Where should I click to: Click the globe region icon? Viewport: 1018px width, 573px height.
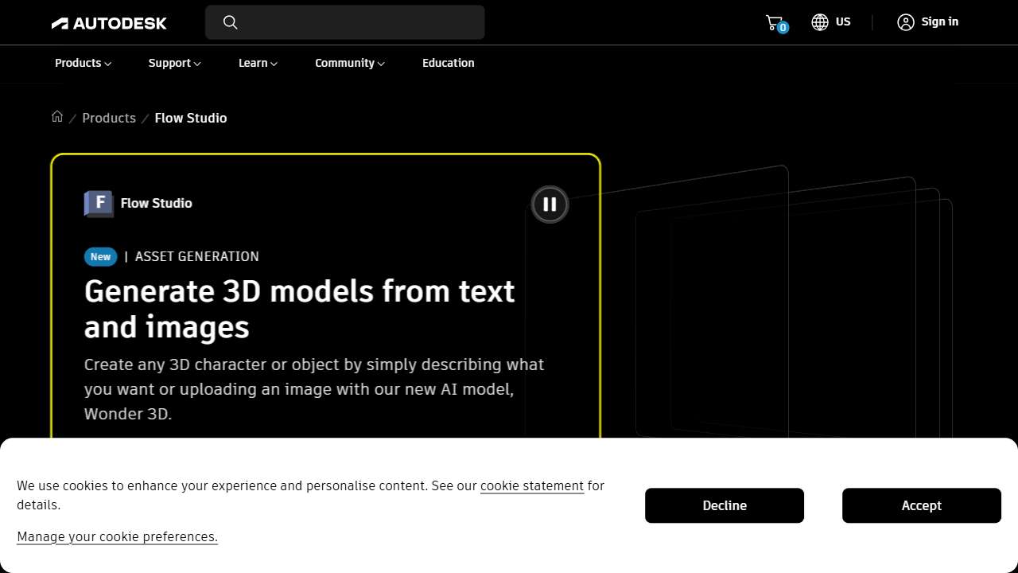coord(820,22)
